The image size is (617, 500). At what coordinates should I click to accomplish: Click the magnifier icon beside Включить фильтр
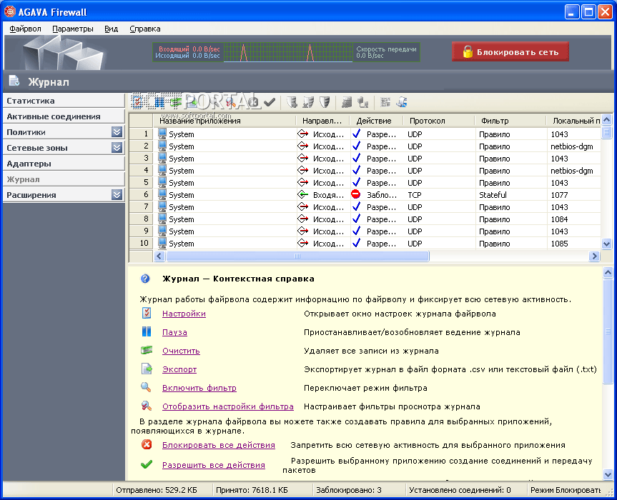tap(147, 388)
